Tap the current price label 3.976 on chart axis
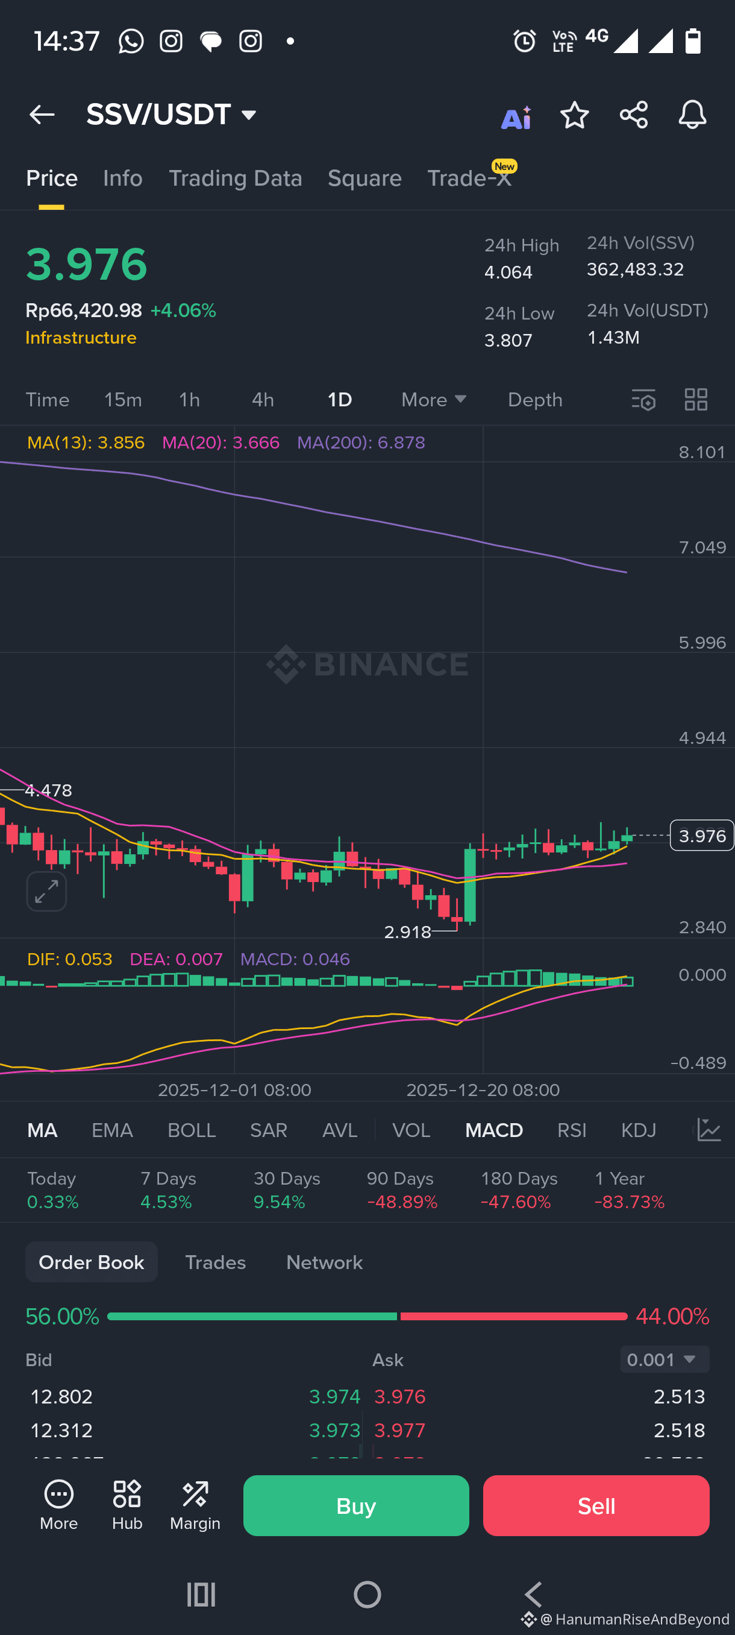 coord(702,835)
